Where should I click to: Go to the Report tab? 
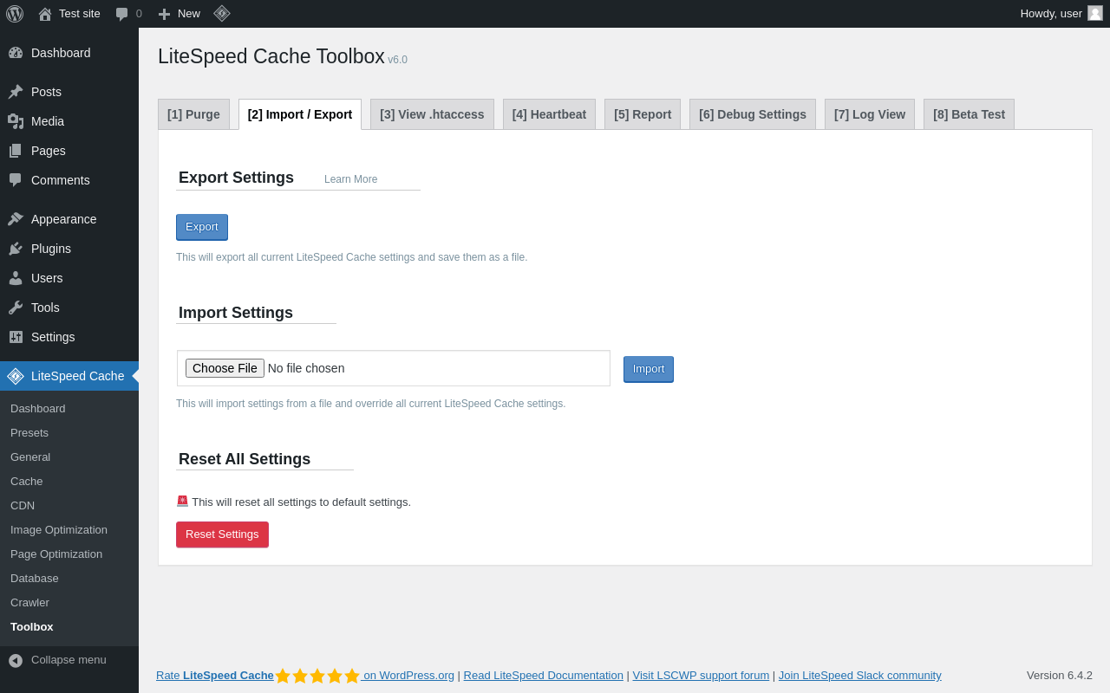point(643,114)
